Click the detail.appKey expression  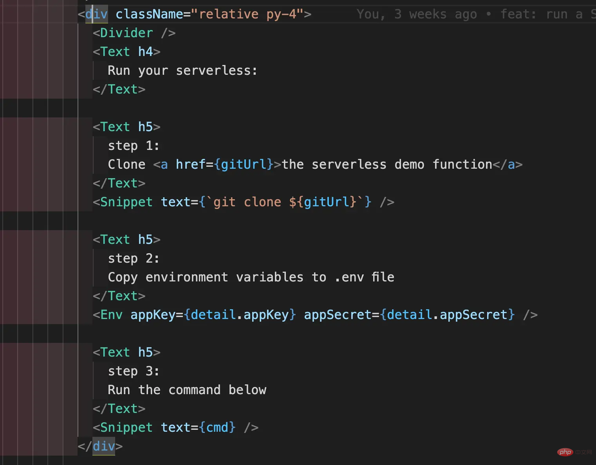pos(240,315)
